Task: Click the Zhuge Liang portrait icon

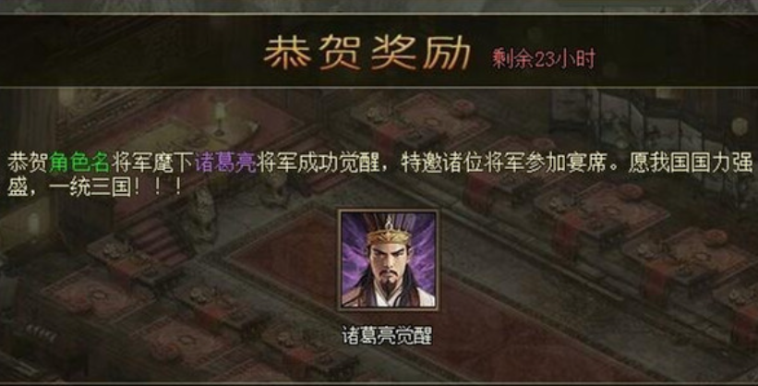Action: [388, 259]
